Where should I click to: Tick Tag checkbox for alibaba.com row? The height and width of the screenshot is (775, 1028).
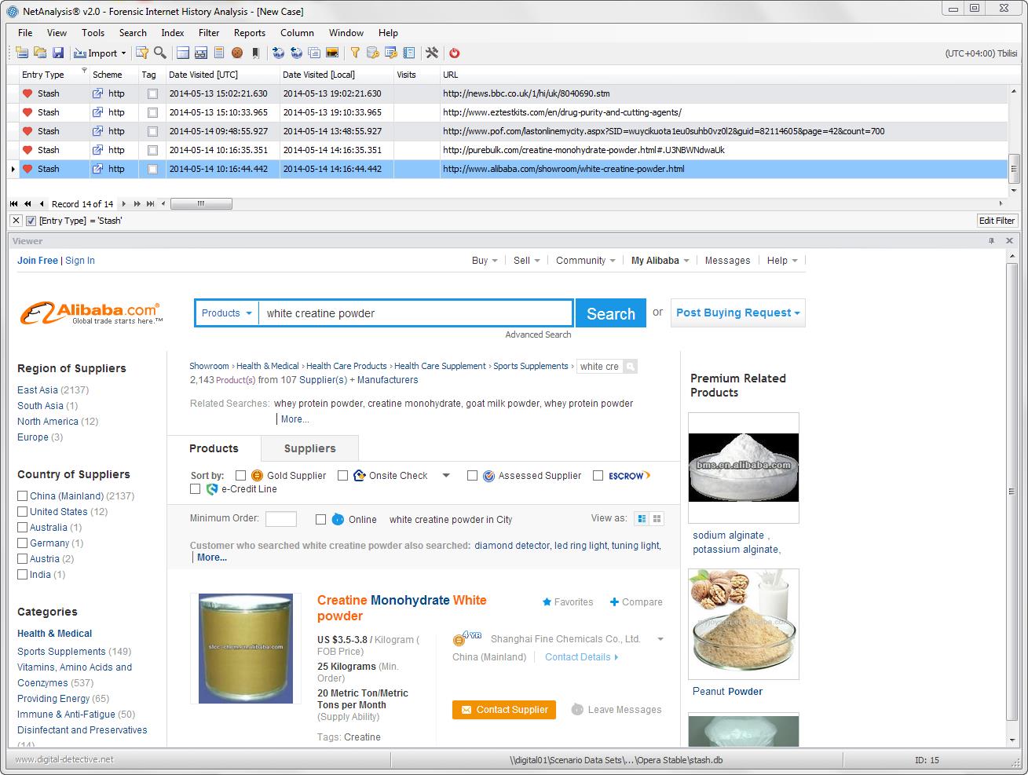[x=152, y=169]
